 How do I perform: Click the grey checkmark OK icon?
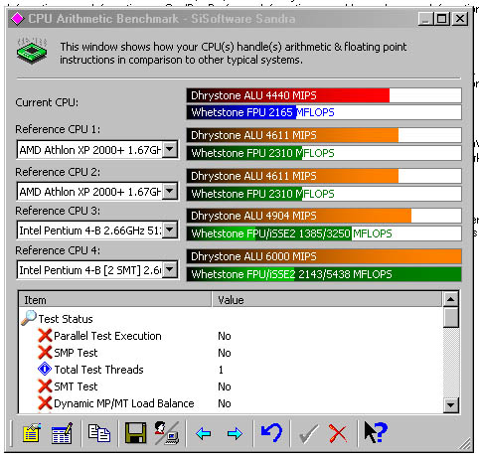pos(308,433)
